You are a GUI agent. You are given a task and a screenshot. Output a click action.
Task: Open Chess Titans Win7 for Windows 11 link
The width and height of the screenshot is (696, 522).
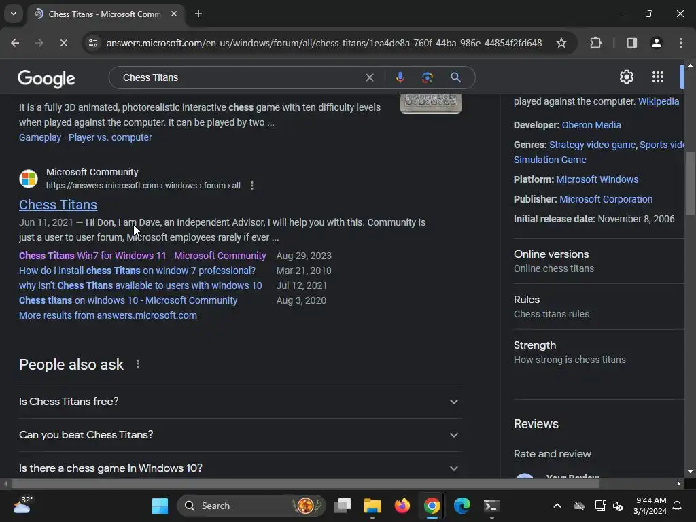coord(143,256)
